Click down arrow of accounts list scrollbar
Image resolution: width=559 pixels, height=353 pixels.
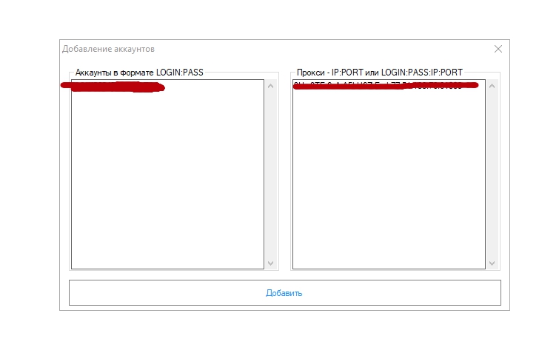(x=270, y=263)
